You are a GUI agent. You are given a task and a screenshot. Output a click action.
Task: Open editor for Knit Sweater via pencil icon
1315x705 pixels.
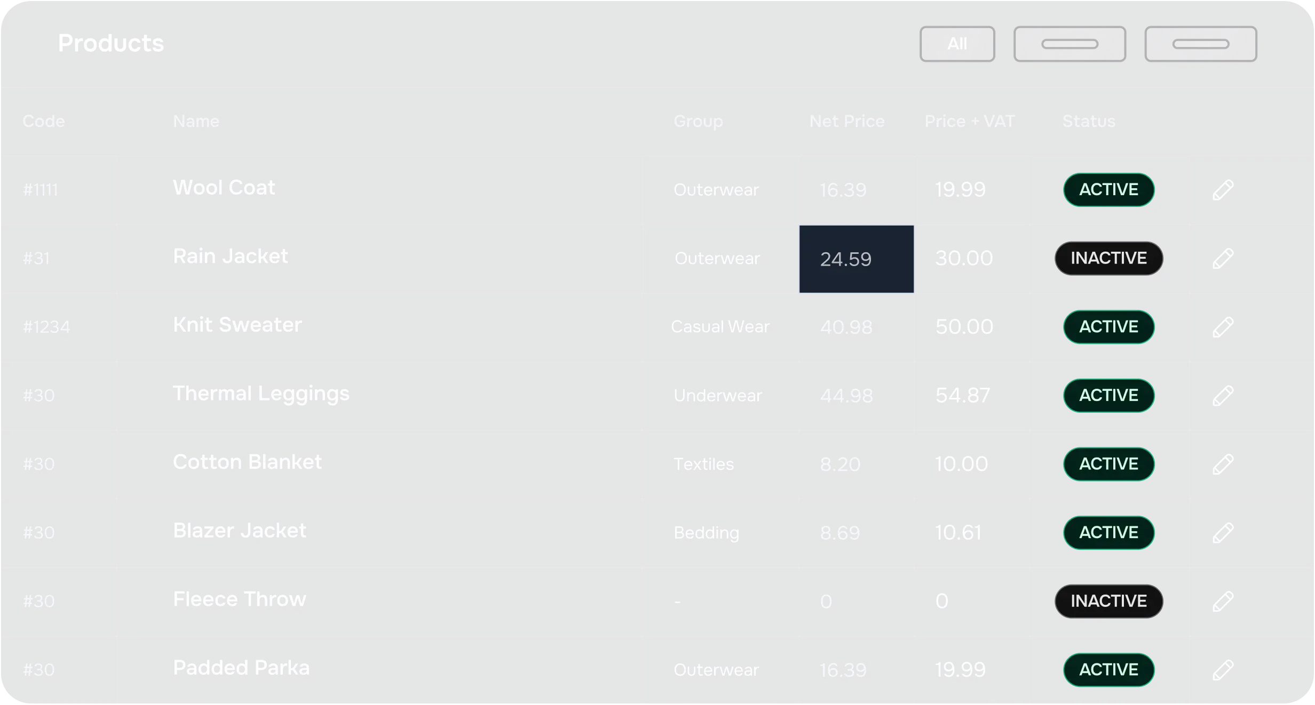coord(1223,327)
